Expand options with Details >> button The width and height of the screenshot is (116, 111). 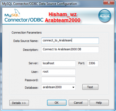pyautogui.click(x=19, y=103)
